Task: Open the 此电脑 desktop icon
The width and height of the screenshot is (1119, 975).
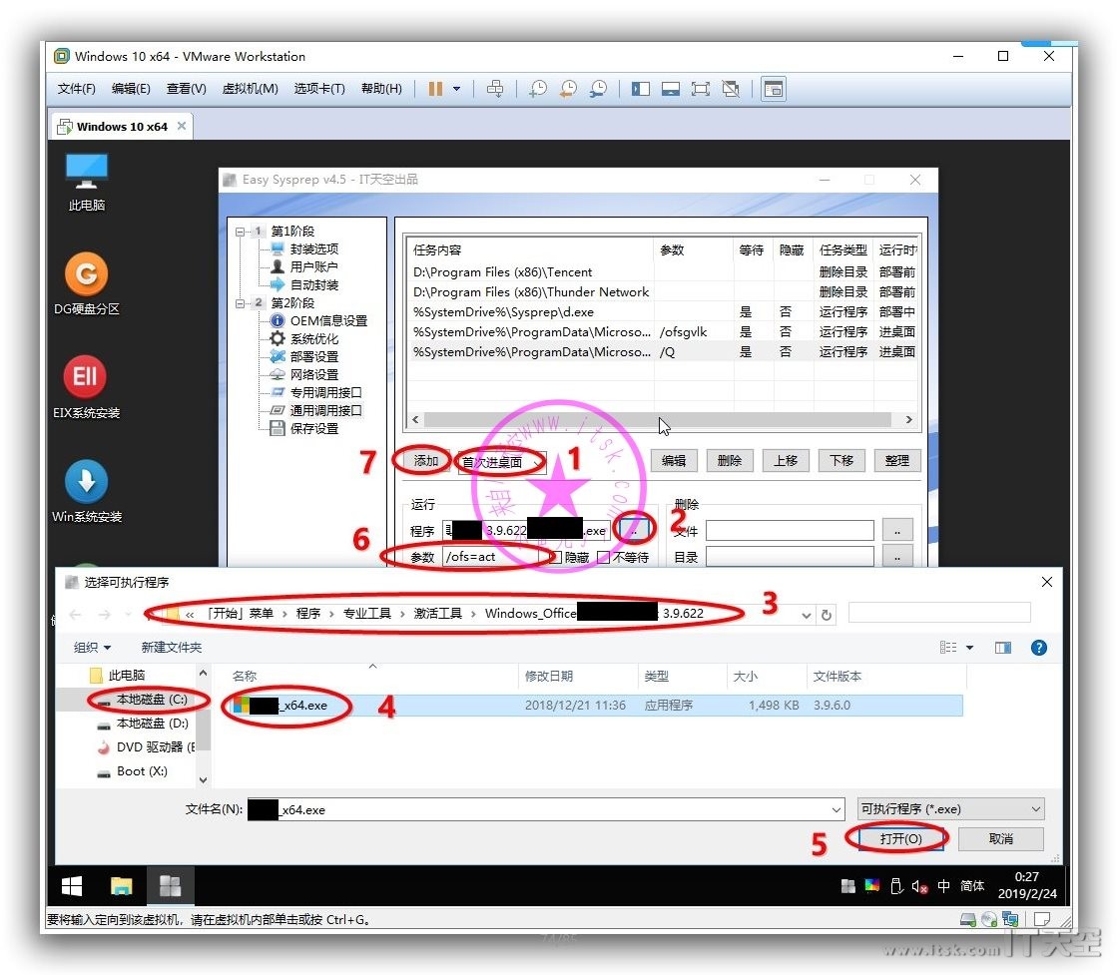Action: (x=87, y=183)
